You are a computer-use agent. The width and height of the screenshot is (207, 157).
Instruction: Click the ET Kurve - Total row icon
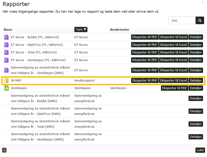[x=6, y=53]
